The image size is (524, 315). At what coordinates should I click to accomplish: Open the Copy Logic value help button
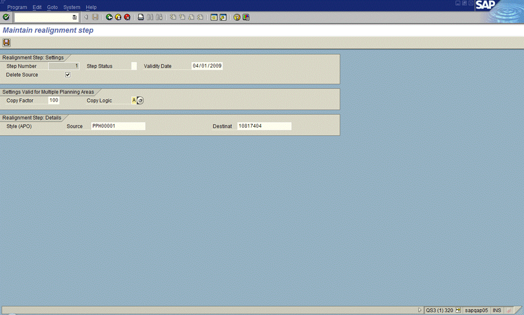tap(140, 100)
